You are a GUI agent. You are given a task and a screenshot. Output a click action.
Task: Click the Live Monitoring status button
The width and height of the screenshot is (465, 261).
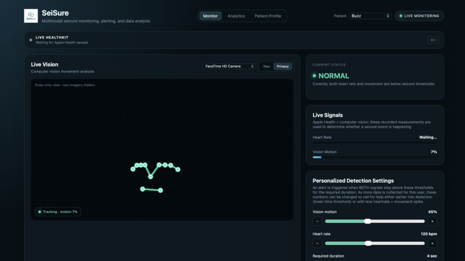[419, 16]
